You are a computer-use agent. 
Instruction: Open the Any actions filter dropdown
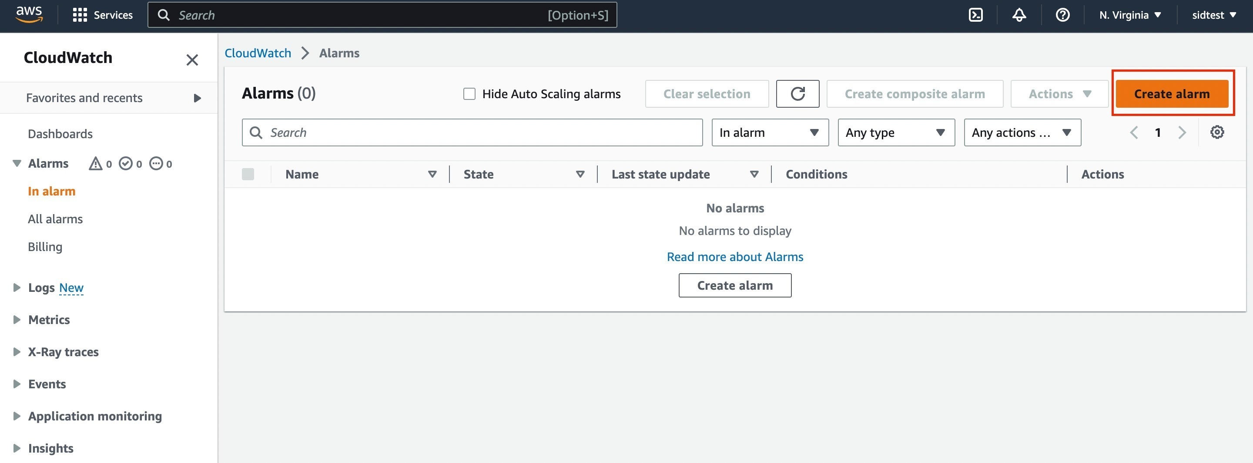[1022, 132]
